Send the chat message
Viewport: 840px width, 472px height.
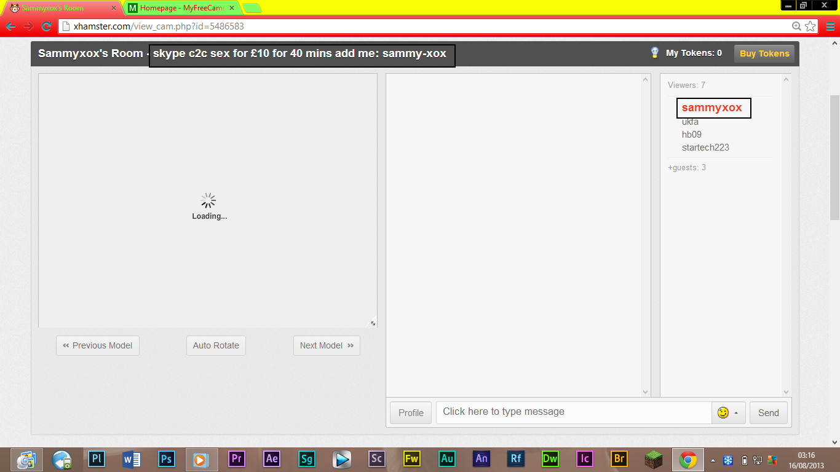(x=769, y=413)
